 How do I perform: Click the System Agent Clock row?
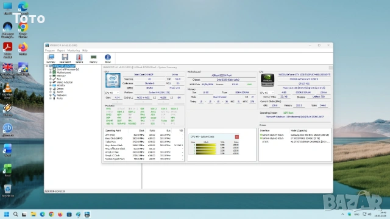click(144, 159)
